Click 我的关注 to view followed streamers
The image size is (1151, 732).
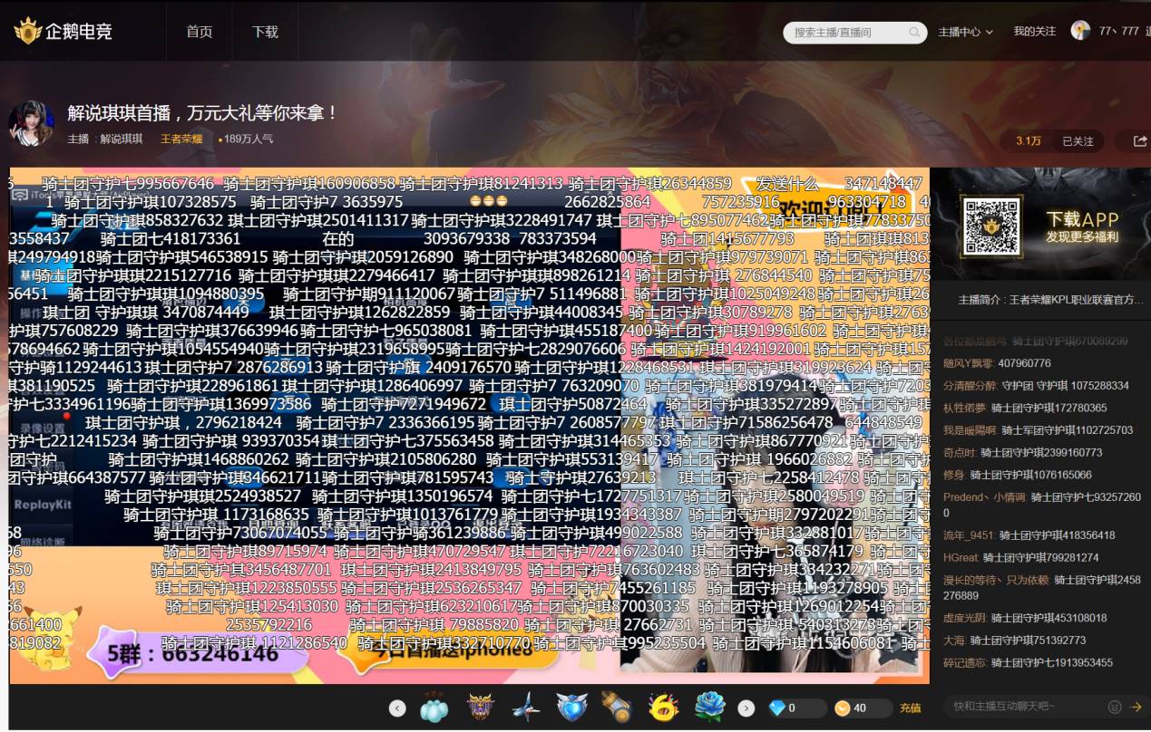tap(1034, 30)
